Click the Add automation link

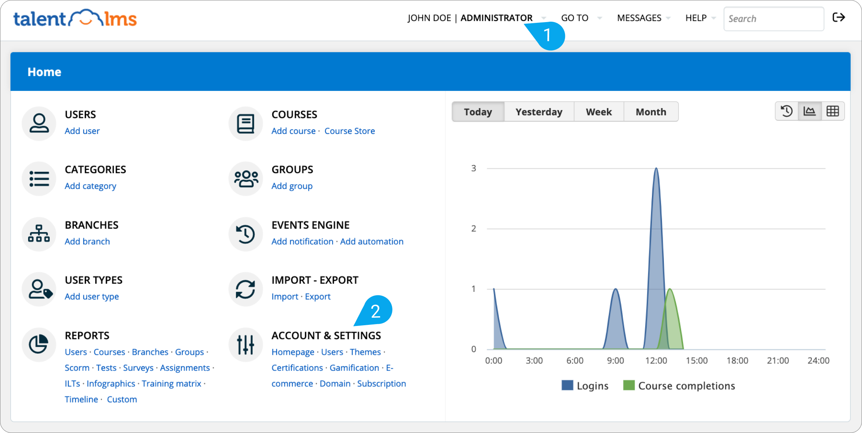click(x=371, y=241)
